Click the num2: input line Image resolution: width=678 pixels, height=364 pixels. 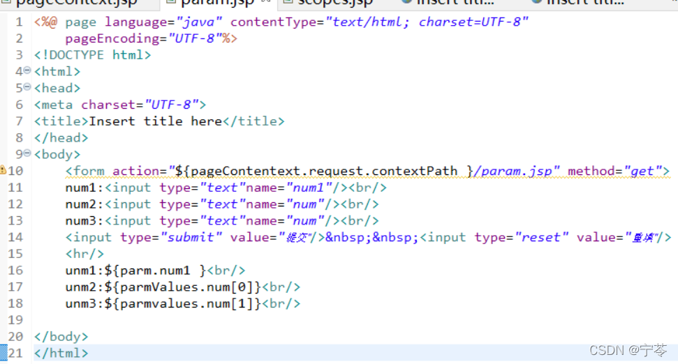click(x=222, y=204)
